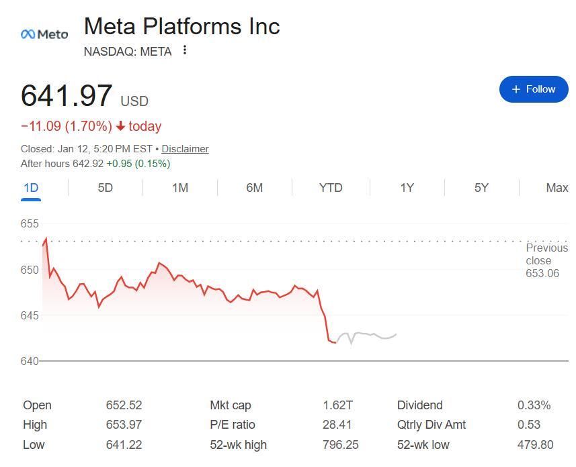Switch to the 5D chart tab
The width and height of the screenshot is (576, 467).
pos(106,188)
